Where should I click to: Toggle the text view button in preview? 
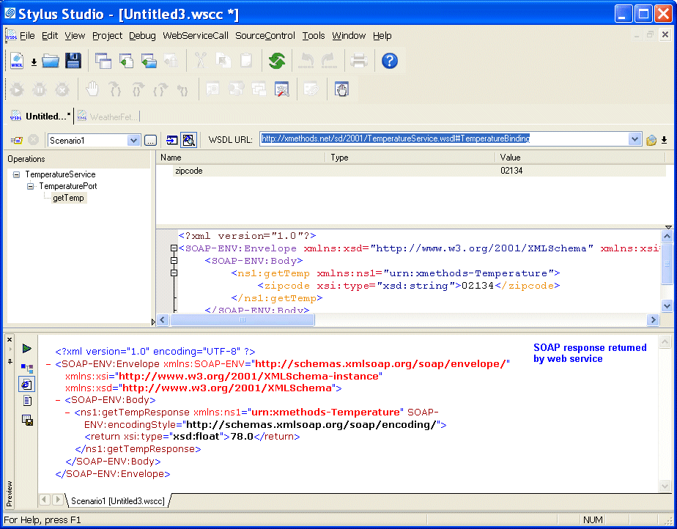click(27, 401)
